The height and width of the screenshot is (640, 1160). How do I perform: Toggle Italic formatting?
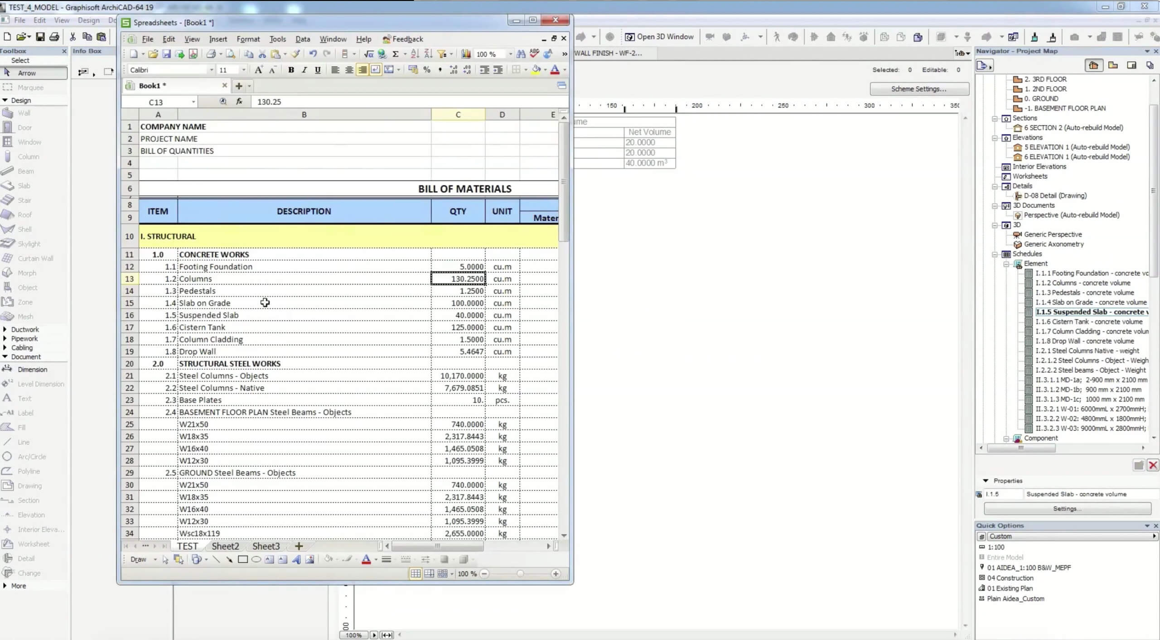point(304,70)
